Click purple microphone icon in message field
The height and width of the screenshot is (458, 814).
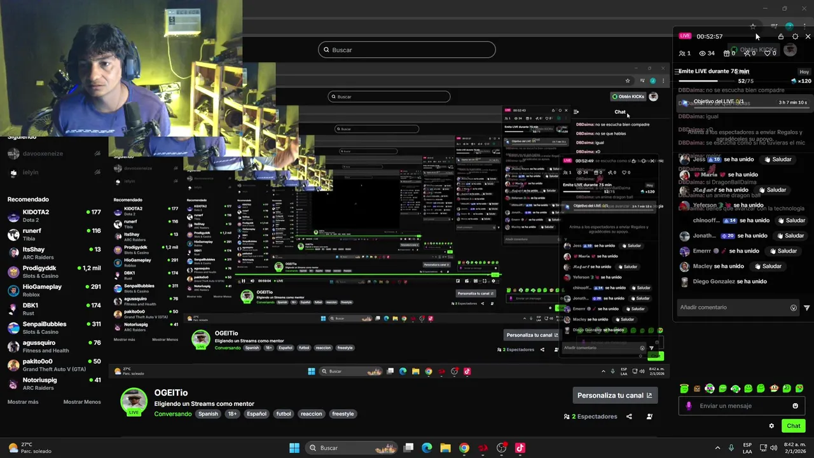[x=689, y=406]
